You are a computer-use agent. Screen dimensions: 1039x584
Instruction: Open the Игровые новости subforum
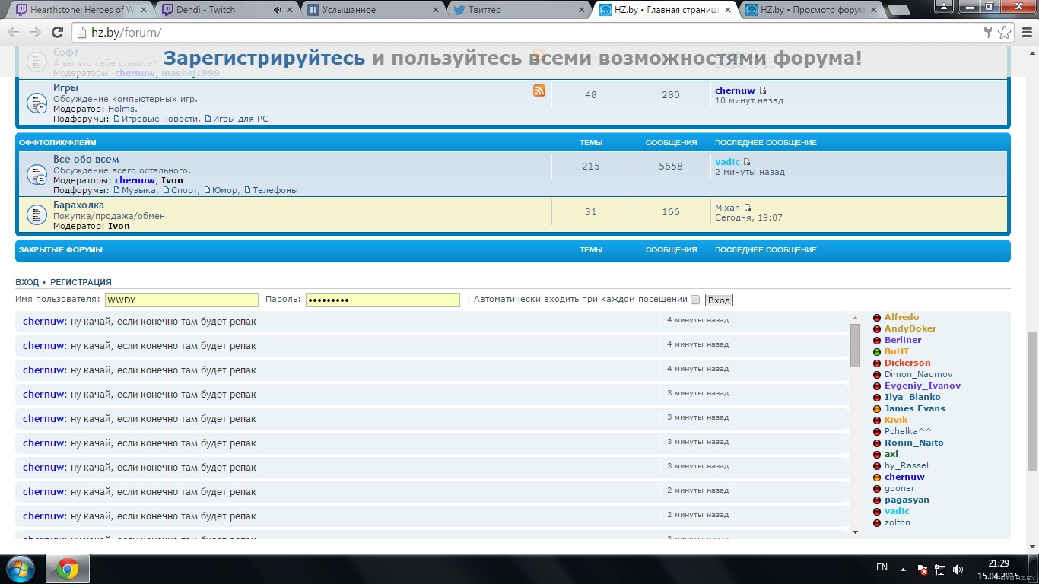(160, 119)
